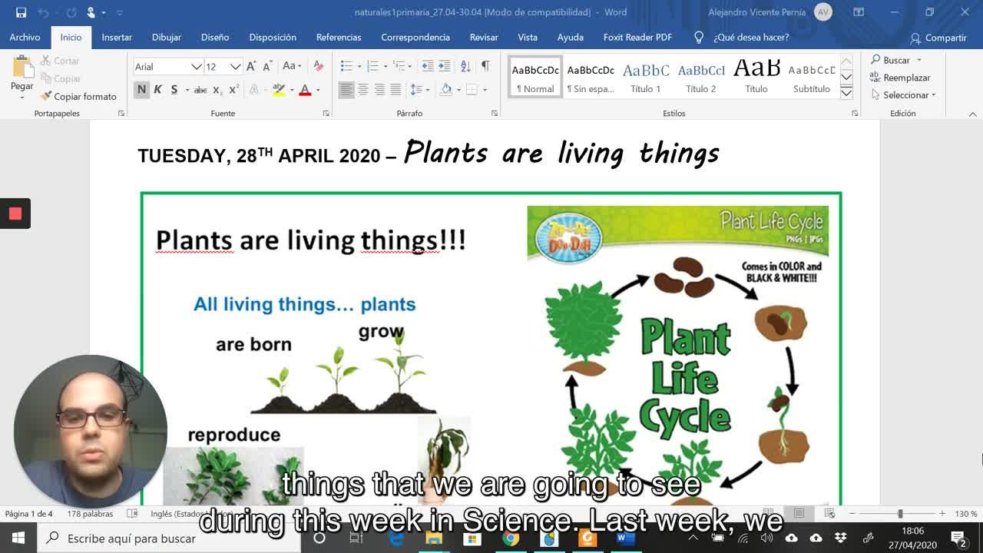Expand the styles gallery
The width and height of the screenshot is (983, 553).
click(846, 93)
